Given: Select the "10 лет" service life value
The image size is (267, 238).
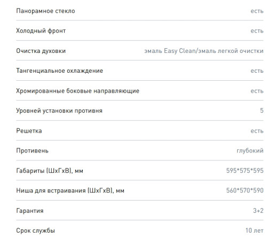Looking at the screenshot, I should click(x=255, y=231).
